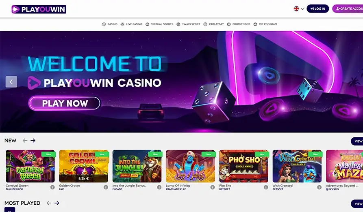
Task: Click the PlaYouWin logo in header
Action: click(x=39, y=9)
